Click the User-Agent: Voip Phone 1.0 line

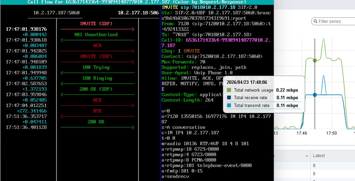click(x=197, y=73)
